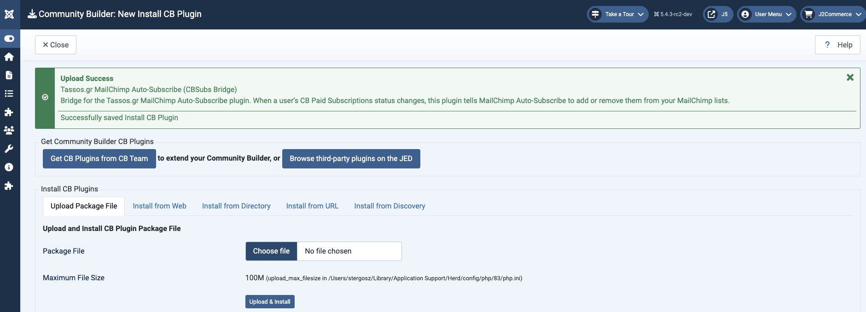Screen dimensions: 866x312
Task: Expand the User Menu dropdown
Action: tap(767, 14)
